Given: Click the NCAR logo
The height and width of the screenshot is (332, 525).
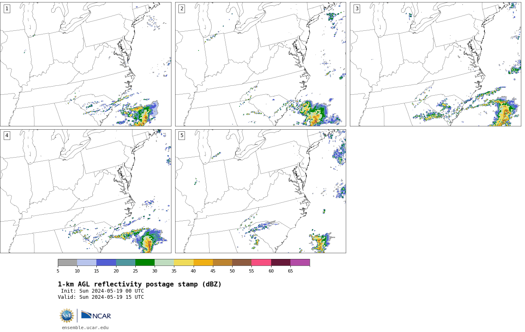Looking at the screenshot, I should tap(96, 315).
